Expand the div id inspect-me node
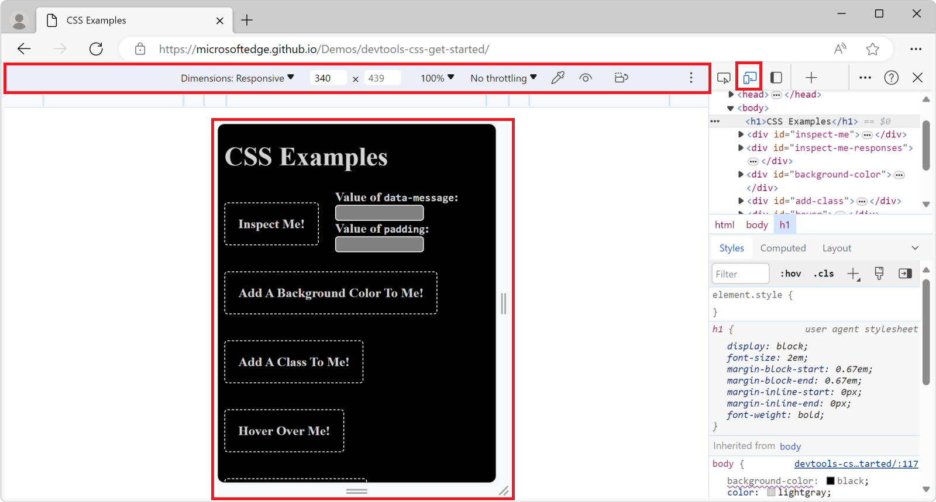The height and width of the screenshot is (502, 936). 741,134
